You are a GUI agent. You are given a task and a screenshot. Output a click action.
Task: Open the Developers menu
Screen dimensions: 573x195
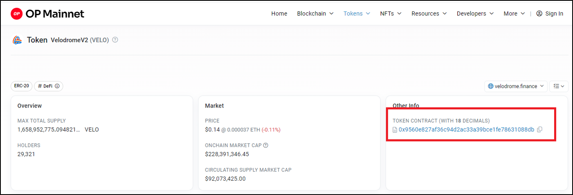pyautogui.click(x=475, y=13)
